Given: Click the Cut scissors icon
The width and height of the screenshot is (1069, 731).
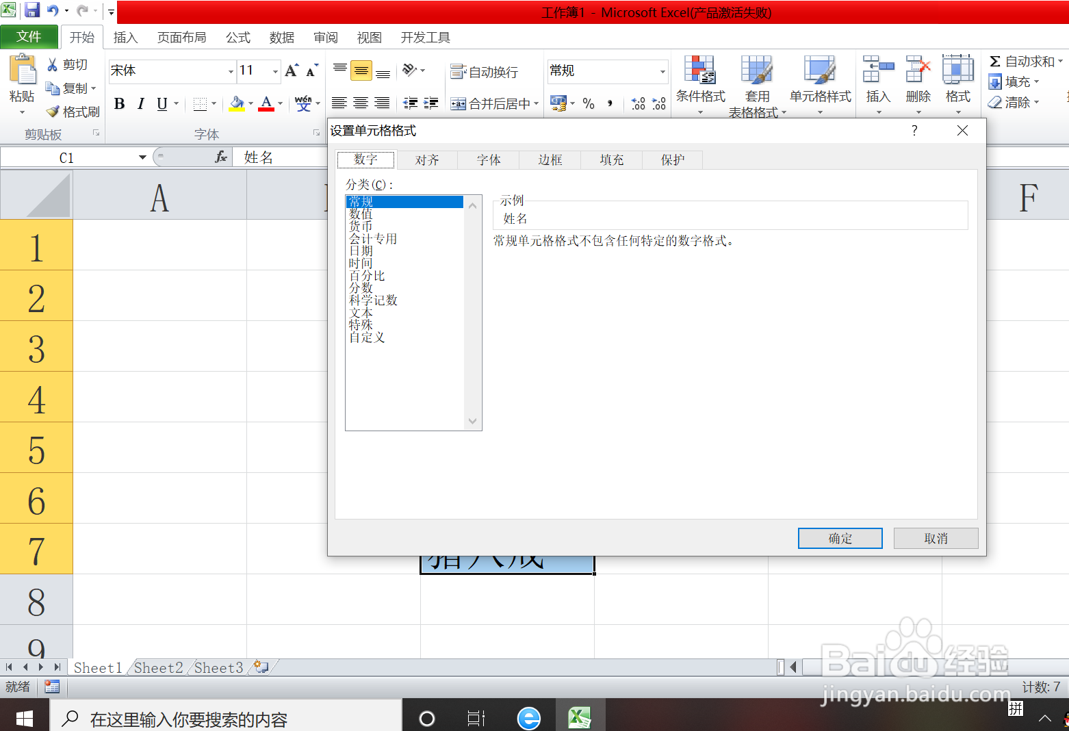Looking at the screenshot, I should pyautogui.click(x=52, y=64).
